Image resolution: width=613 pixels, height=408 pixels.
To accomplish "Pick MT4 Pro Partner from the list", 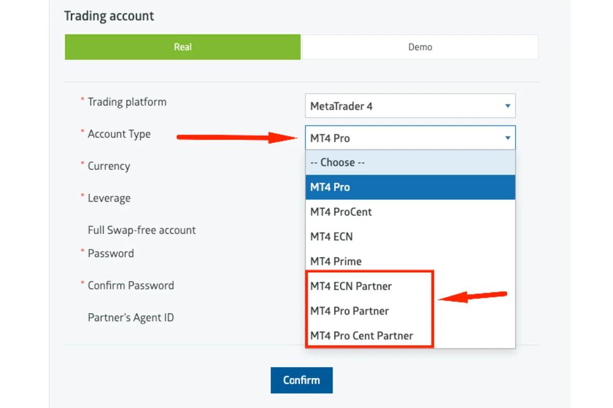I will (x=410, y=311).
